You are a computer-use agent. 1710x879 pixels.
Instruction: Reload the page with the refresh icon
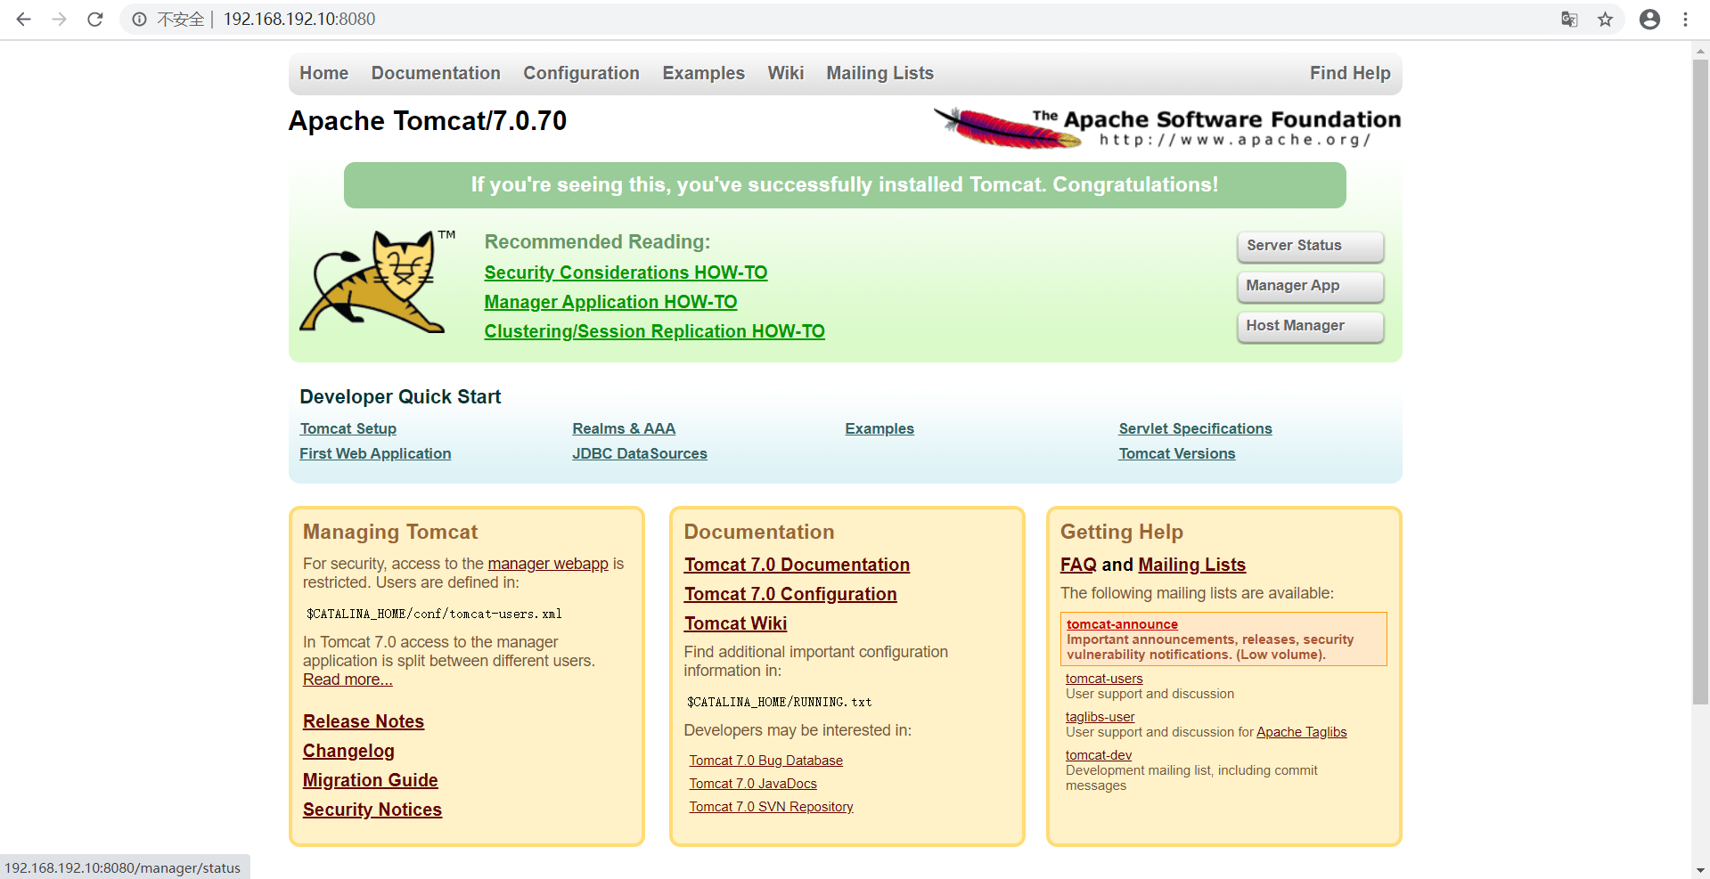95,19
